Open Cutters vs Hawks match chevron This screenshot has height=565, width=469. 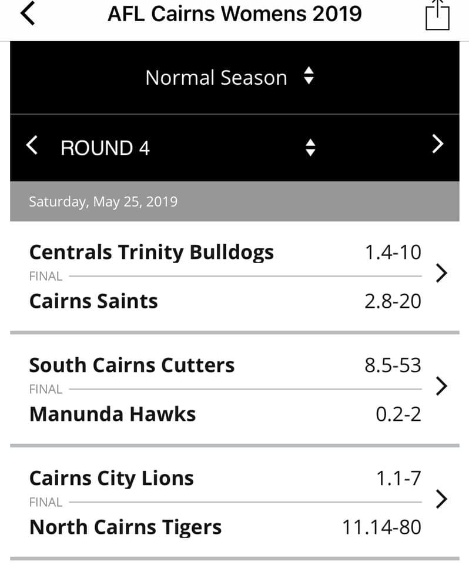tap(441, 386)
